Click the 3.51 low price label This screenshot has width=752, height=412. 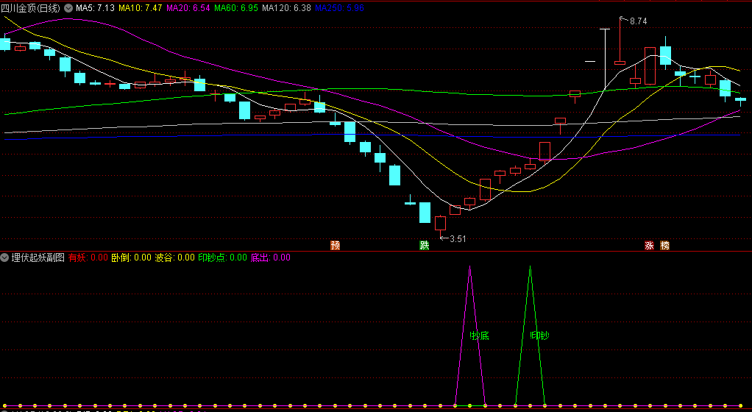tap(458, 239)
